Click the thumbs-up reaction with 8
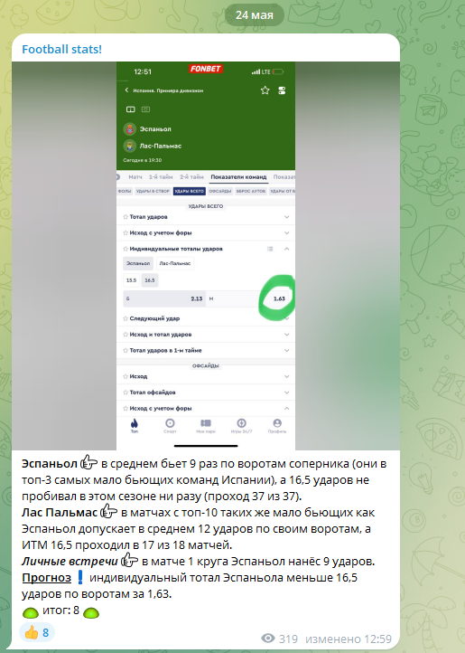This screenshot has height=653, width=465. [37, 633]
